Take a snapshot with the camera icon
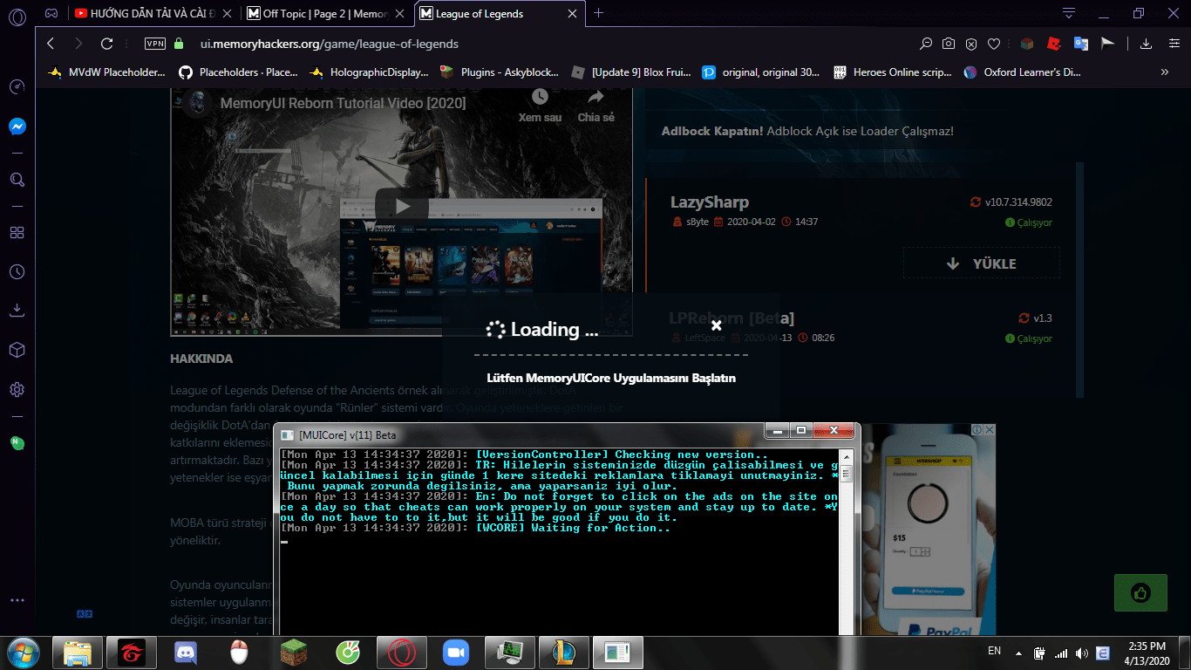Viewport: 1191px width, 670px height. (949, 44)
